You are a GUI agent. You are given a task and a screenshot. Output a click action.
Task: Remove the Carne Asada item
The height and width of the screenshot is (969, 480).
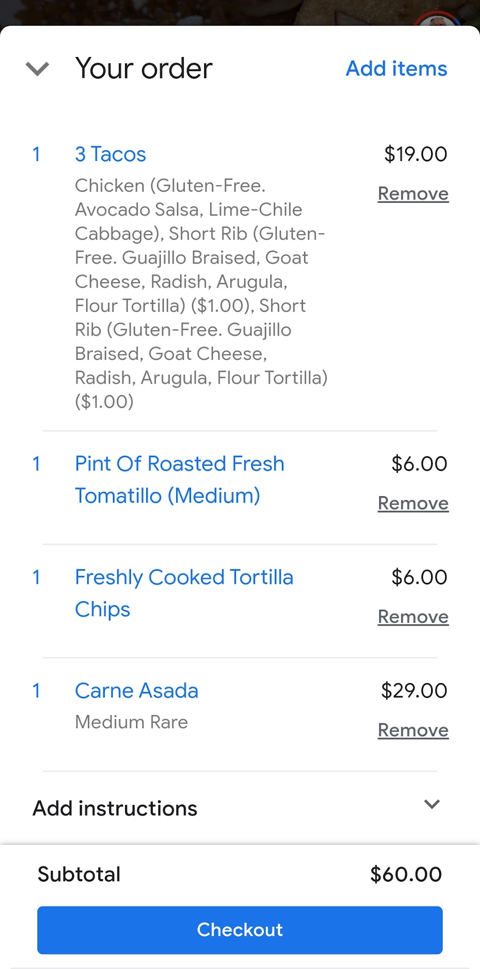(413, 730)
